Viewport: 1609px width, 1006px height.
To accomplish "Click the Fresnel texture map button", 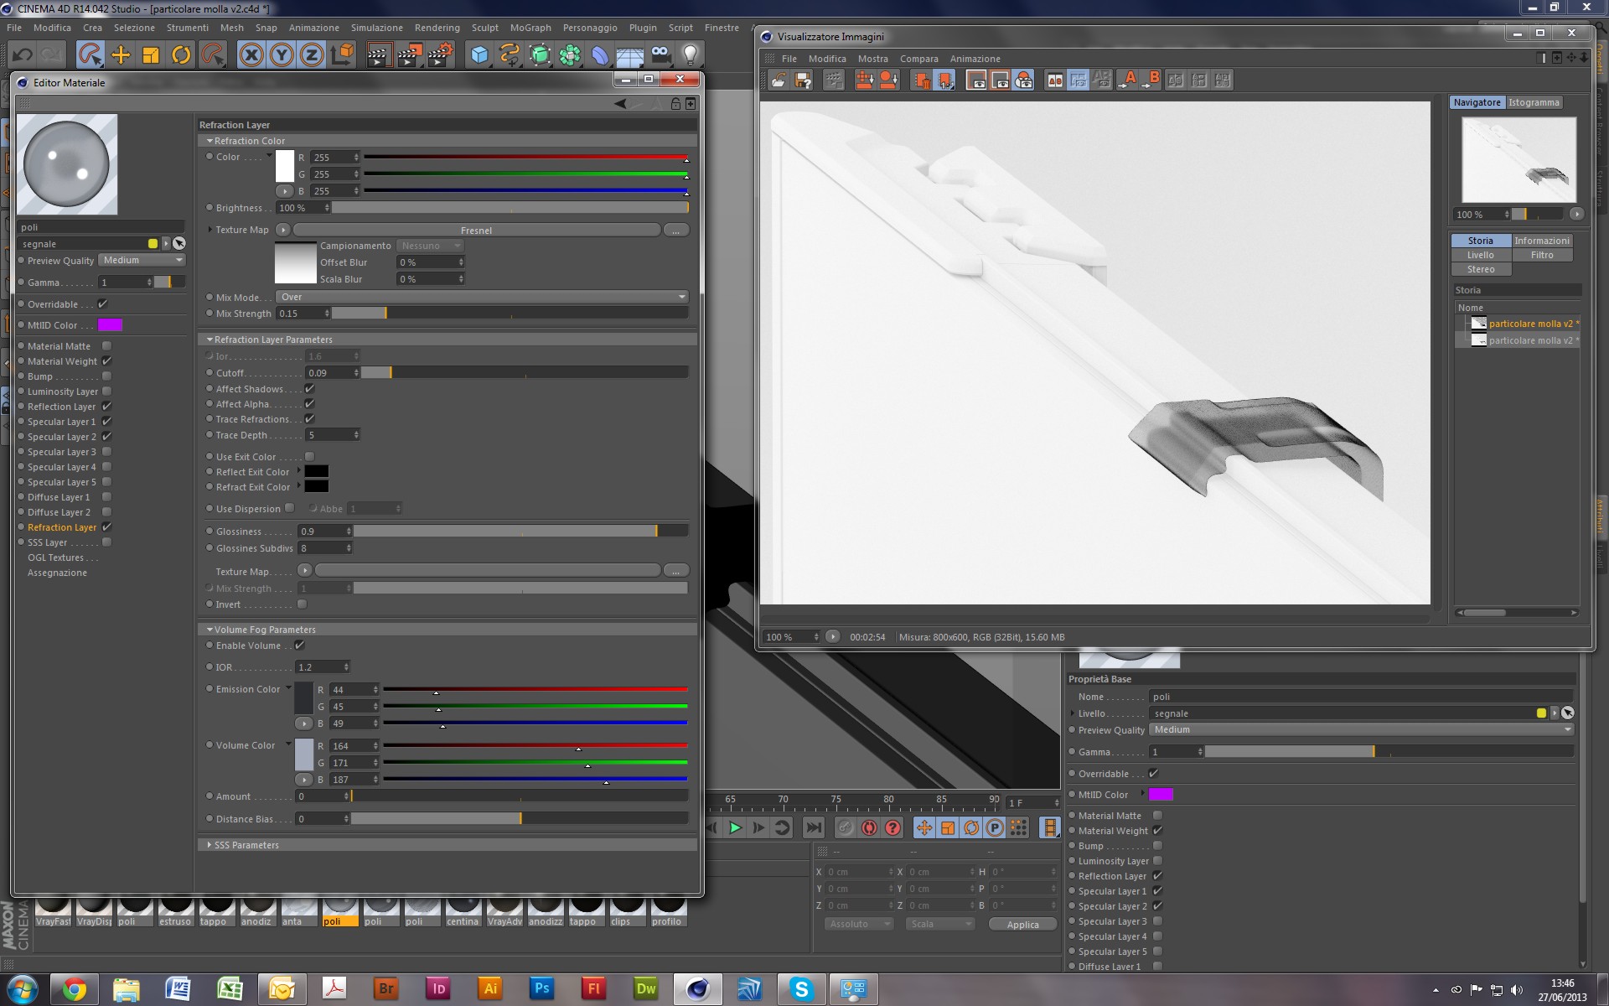I will (476, 231).
